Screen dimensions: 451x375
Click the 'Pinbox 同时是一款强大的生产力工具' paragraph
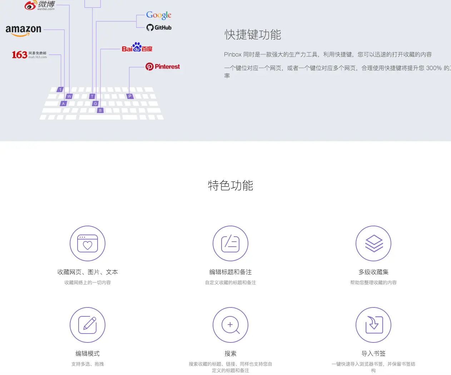(x=328, y=54)
